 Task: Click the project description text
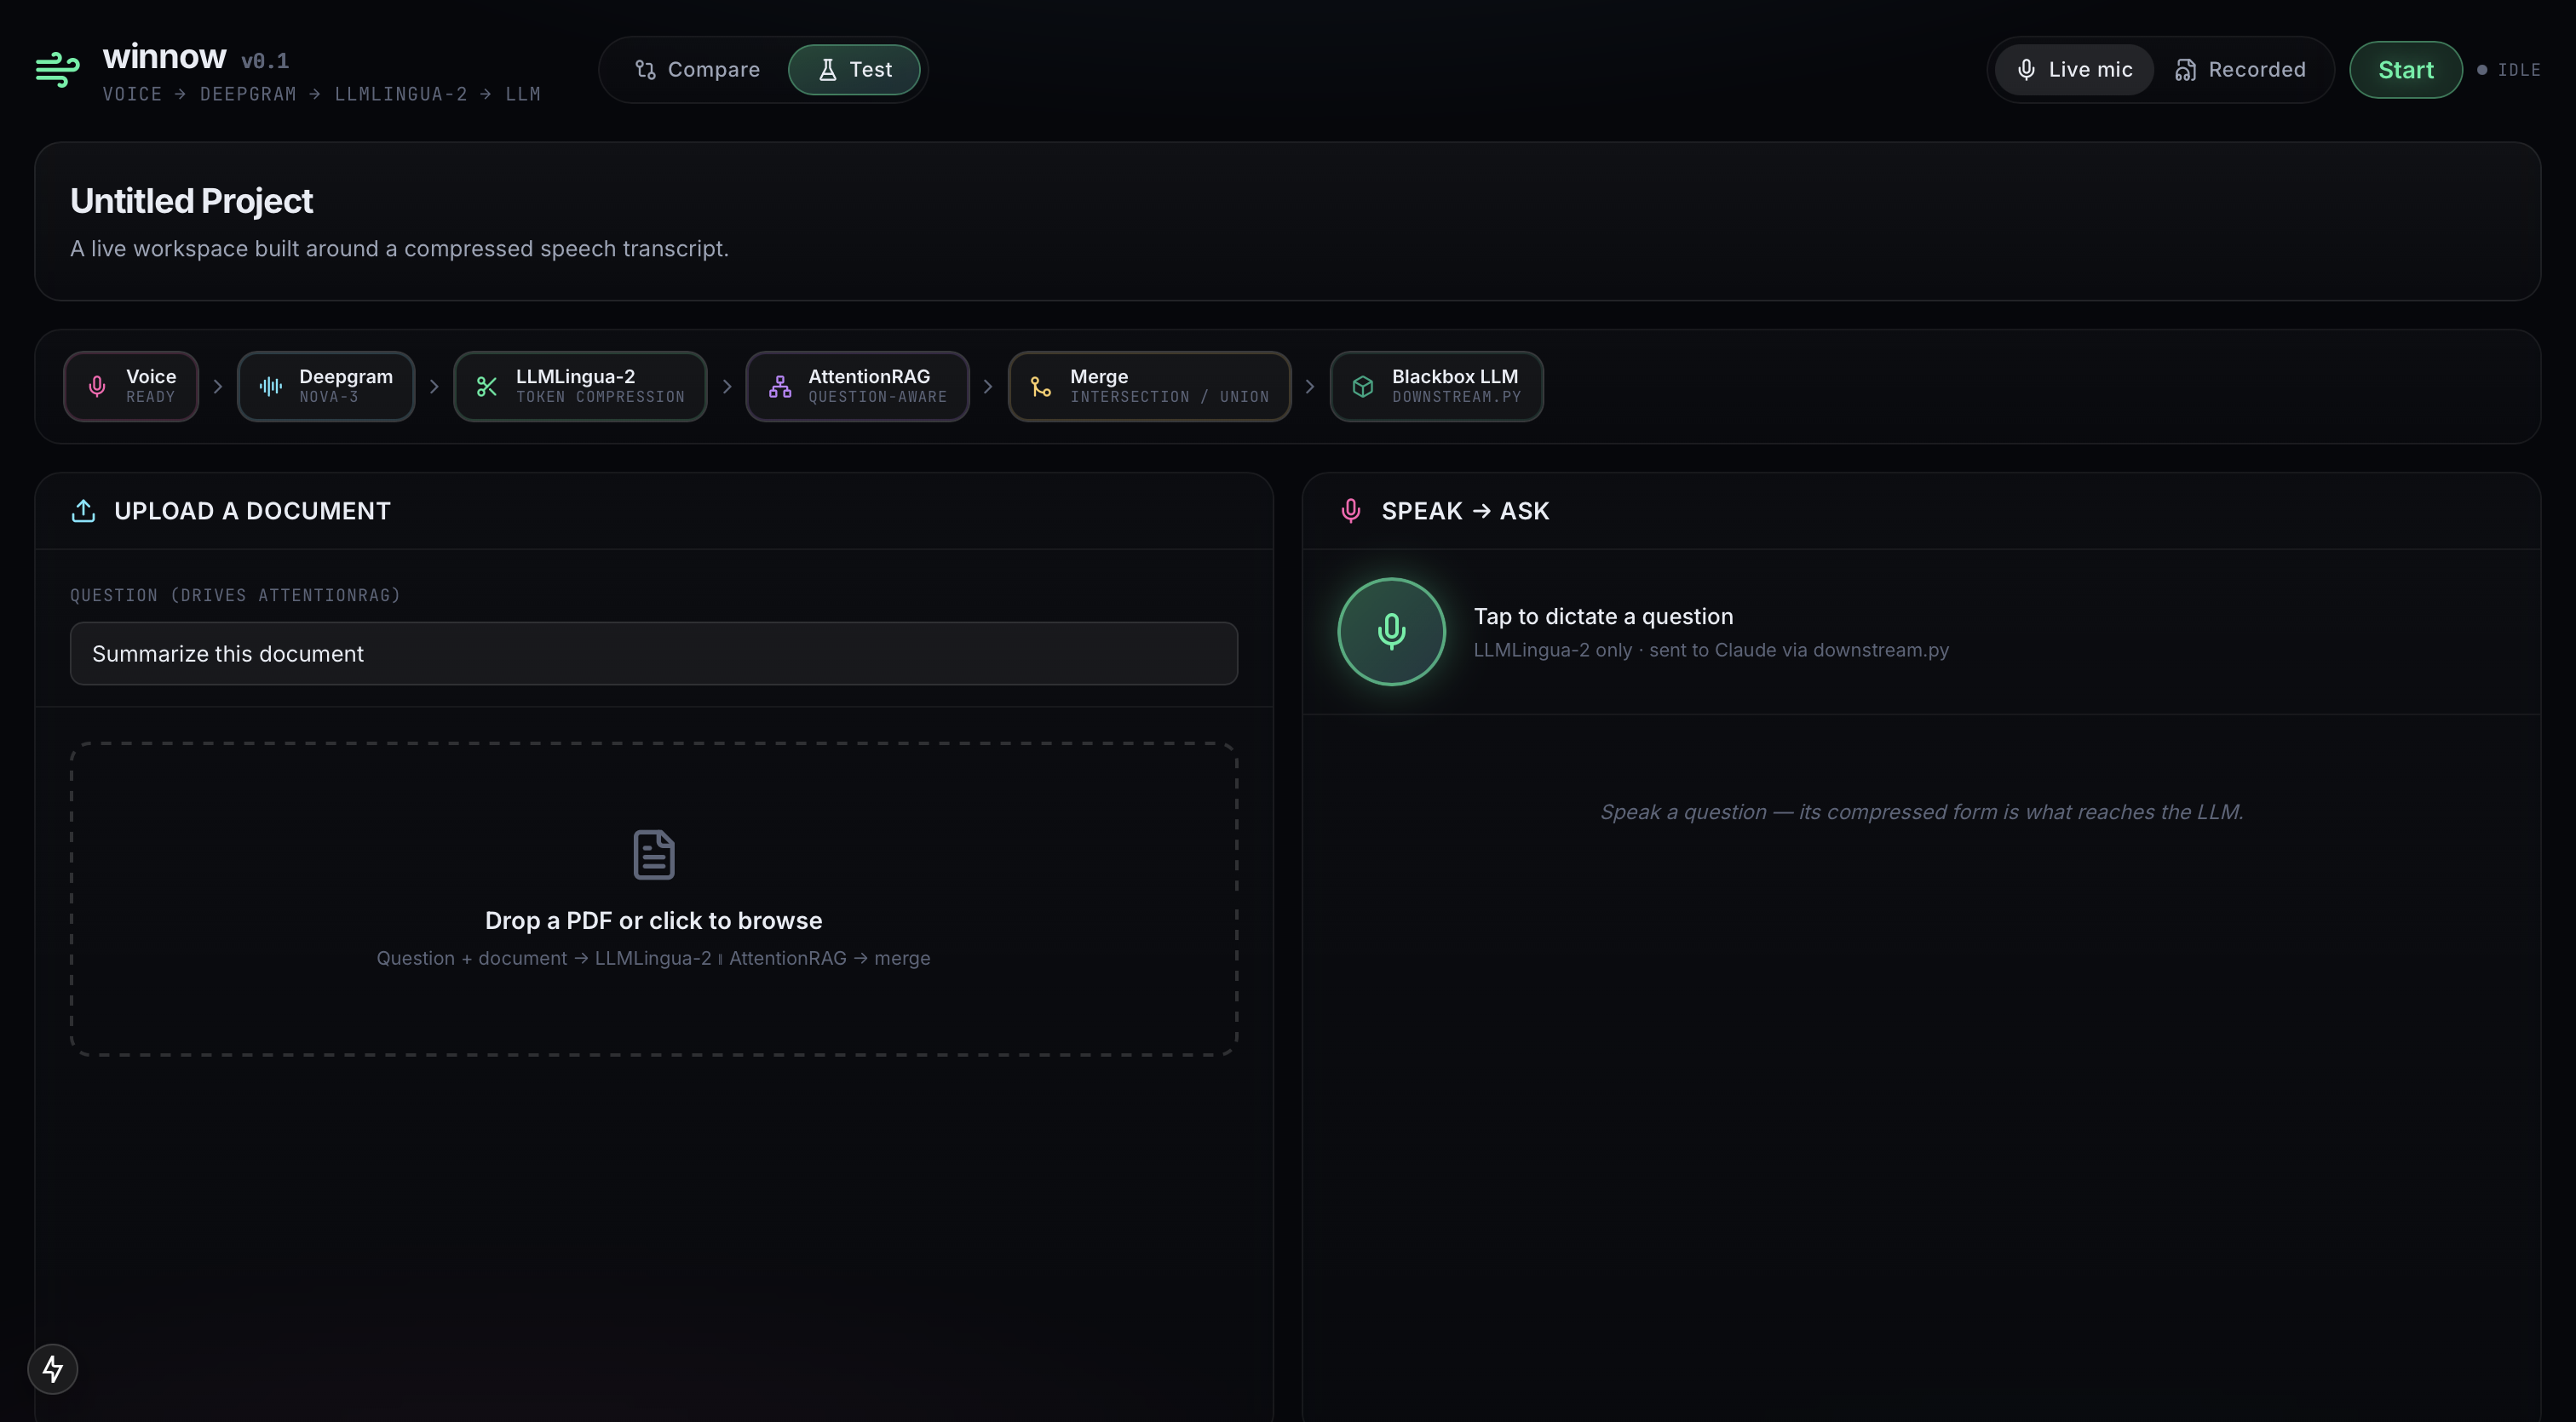pyautogui.click(x=399, y=249)
